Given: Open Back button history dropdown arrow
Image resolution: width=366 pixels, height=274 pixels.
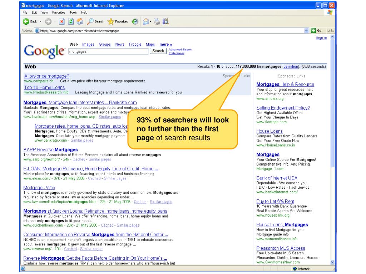Looking at the screenshot, I should [40, 21].
